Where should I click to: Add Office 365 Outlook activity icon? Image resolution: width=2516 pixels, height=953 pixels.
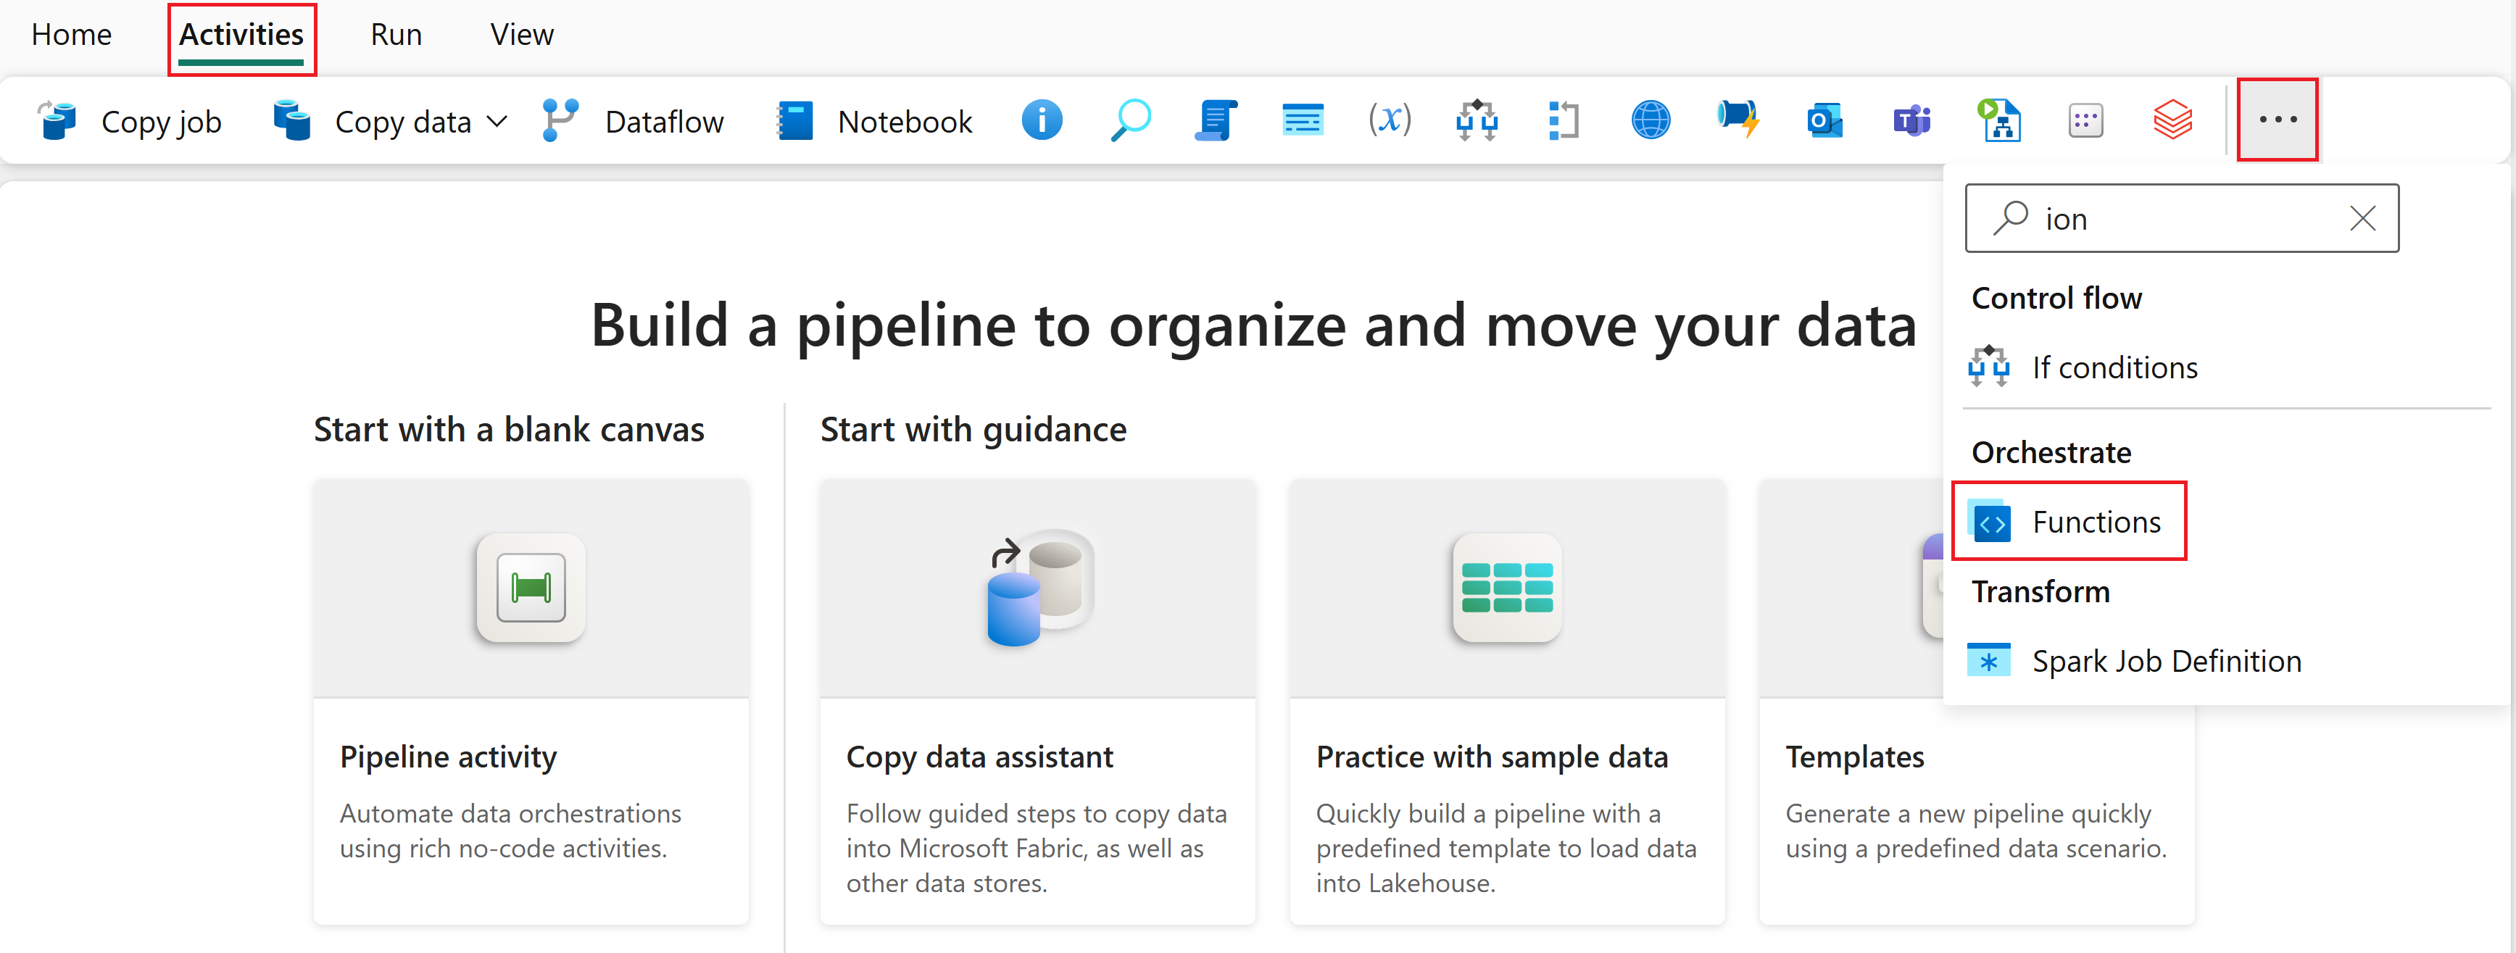pos(1824,121)
